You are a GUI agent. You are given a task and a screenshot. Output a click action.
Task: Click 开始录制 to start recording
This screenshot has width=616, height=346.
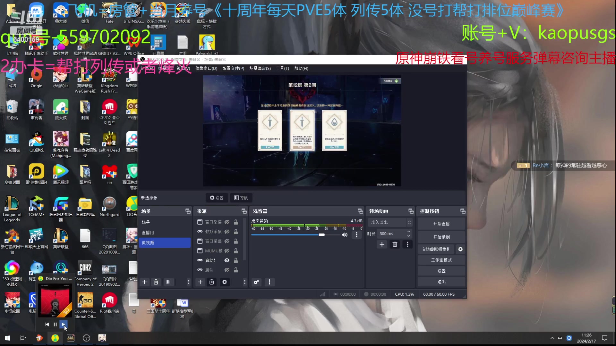tap(441, 237)
